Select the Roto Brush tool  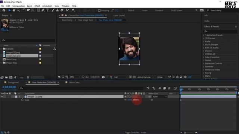(x=68, y=10)
